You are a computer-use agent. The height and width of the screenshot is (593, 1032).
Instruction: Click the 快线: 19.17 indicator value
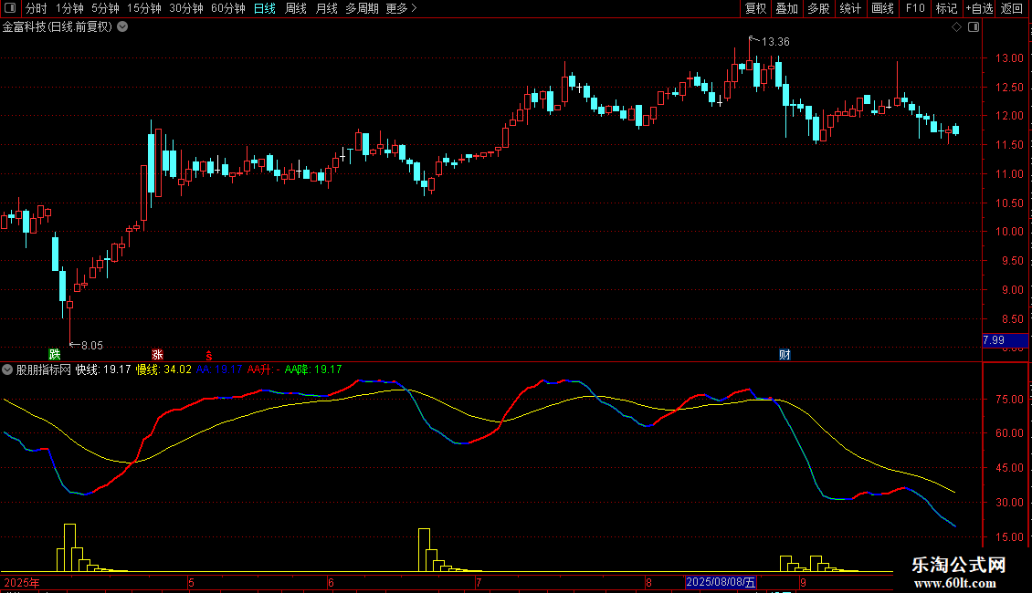point(103,369)
